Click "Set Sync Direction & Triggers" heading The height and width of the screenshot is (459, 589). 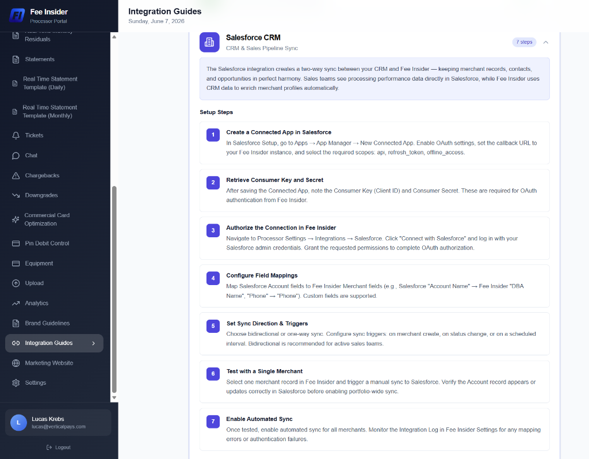point(267,324)
